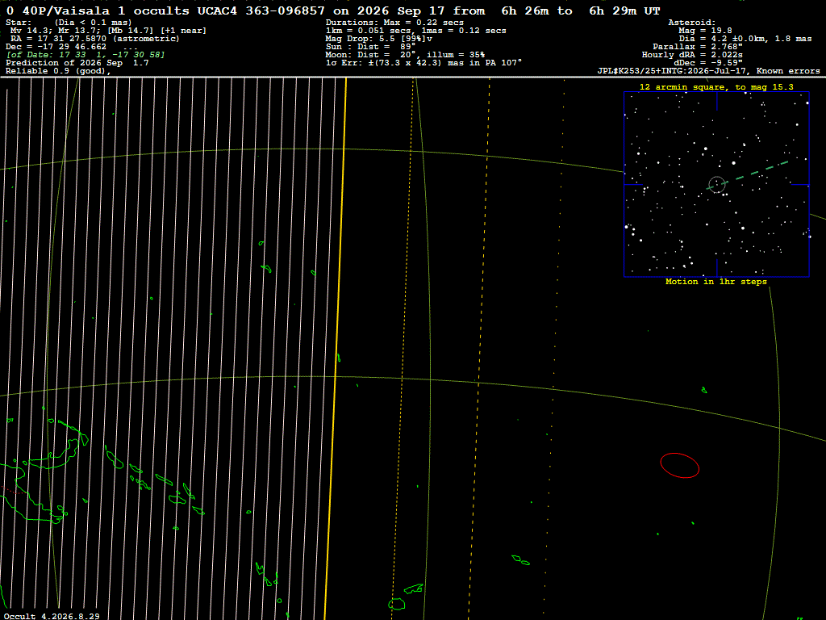This screenshot has width=826, height=620.
Task: Click the star chart finder thumbnail
Action: (x=716, y=184)
